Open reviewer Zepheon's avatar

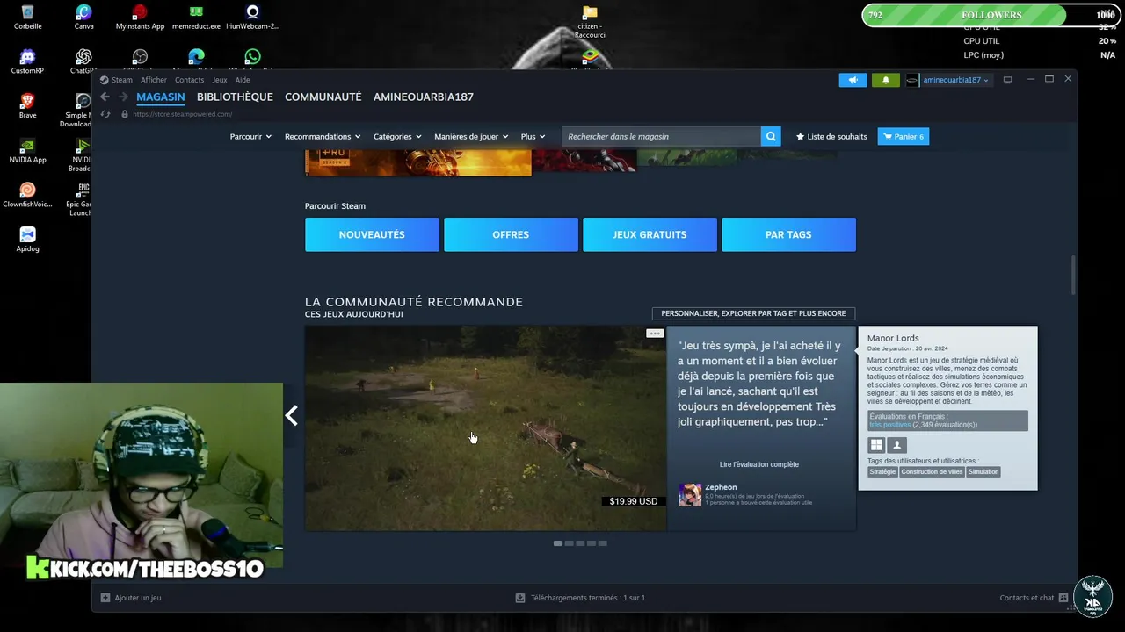coord(690,495)
